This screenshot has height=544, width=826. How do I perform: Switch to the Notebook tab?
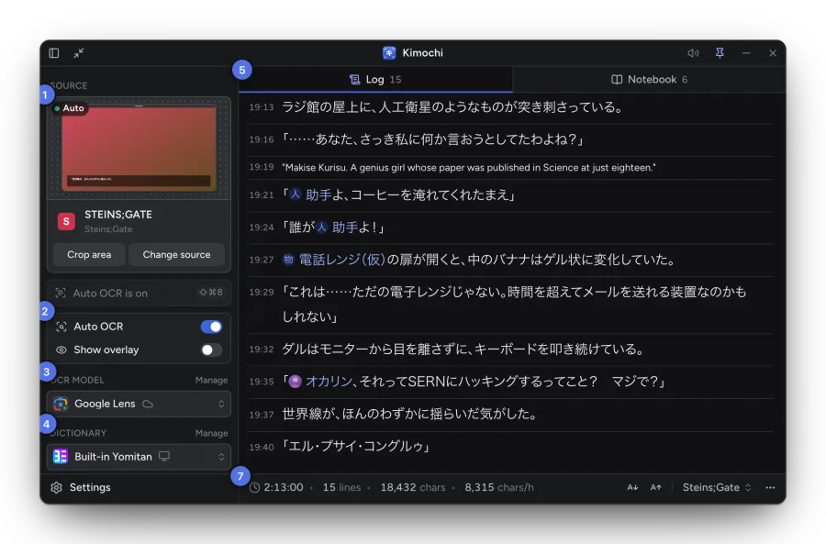tap(649, 80)
